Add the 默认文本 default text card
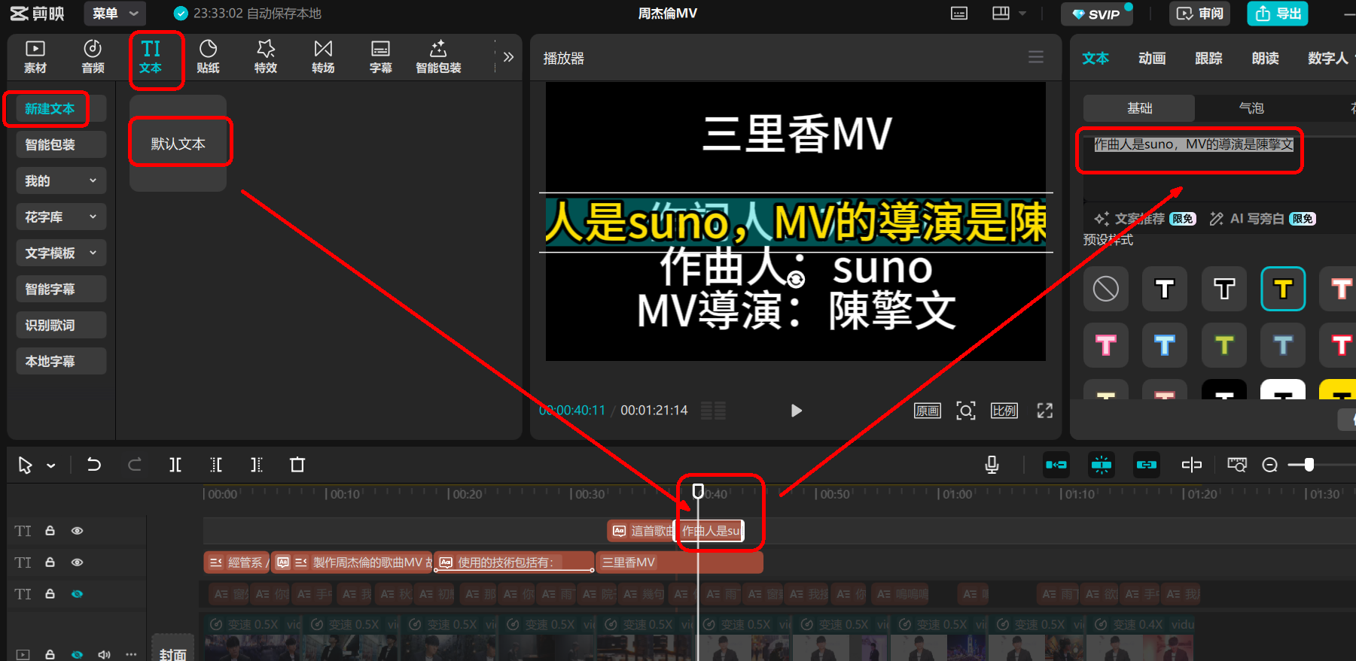 [x=178, y=143]
